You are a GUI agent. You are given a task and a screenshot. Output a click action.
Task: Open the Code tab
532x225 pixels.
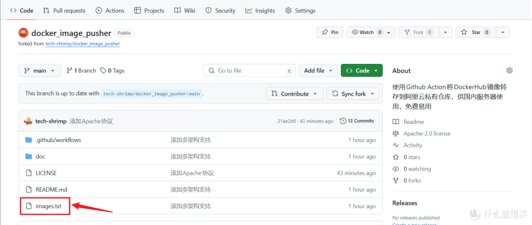pos(22,10)
